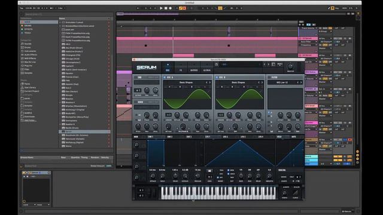
Task: Toggle LFO Anchor checkbox
Action: 229,174
